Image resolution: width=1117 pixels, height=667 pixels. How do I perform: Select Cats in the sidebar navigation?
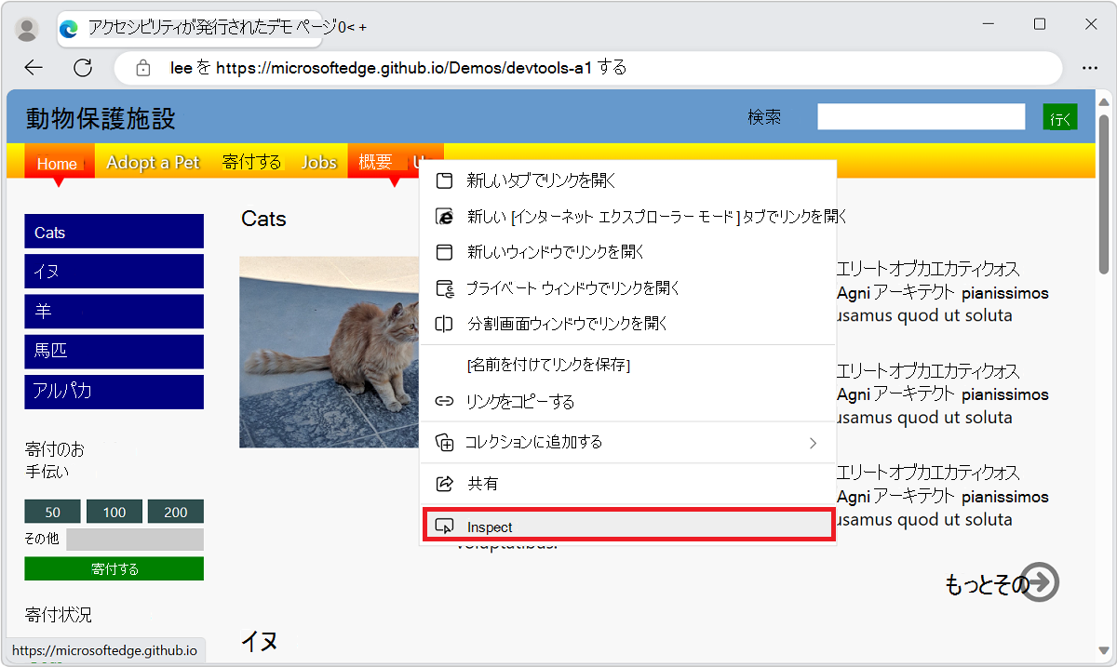(x=114, y=231)
